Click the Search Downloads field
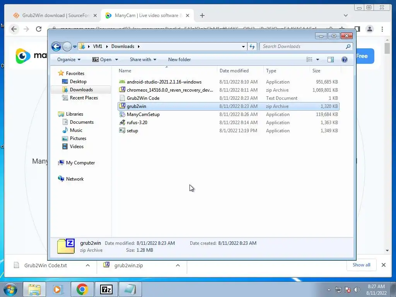This screenshot has width=396, height=297. pos(302,46)
